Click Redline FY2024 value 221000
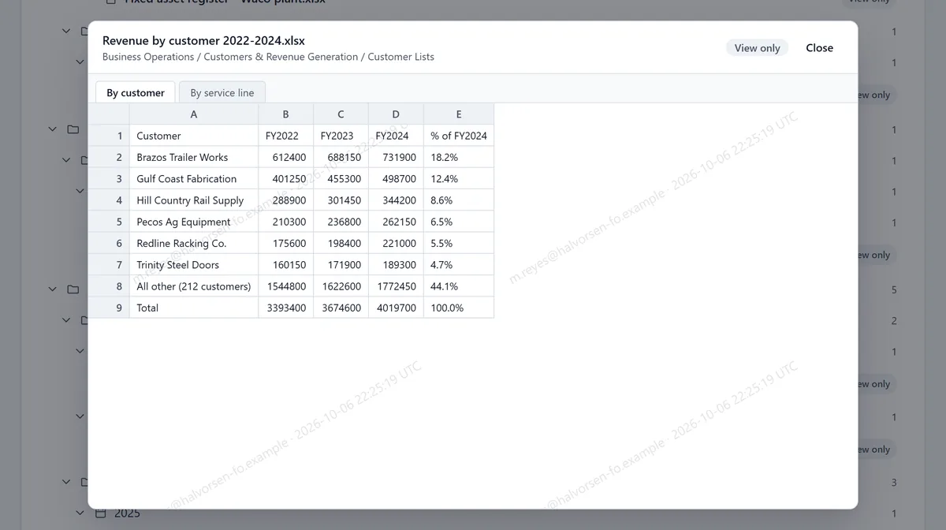The image size is (946, 530). pos(397,243)
